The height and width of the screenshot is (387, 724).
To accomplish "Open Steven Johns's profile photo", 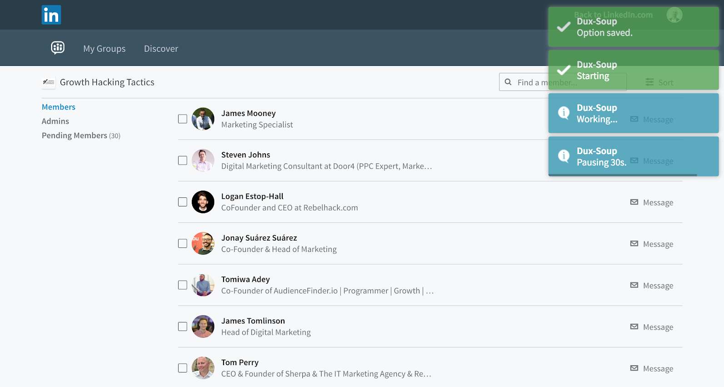I will point(203,161).
